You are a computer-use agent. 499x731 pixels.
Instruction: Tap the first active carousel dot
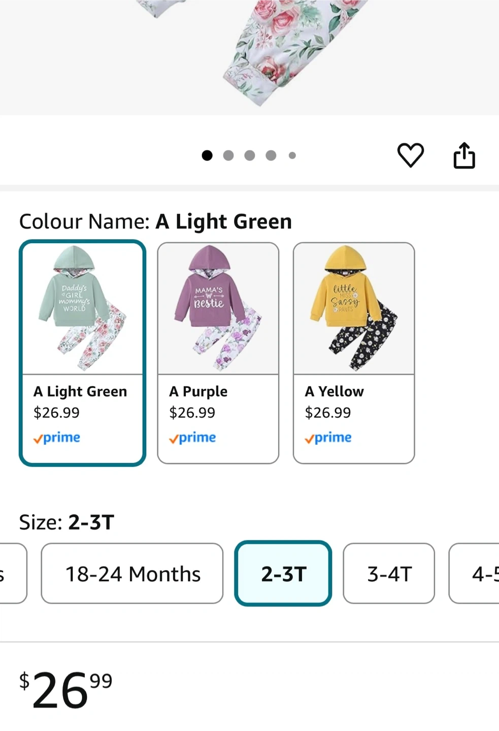pyautogui.click(x=207, y=155)
